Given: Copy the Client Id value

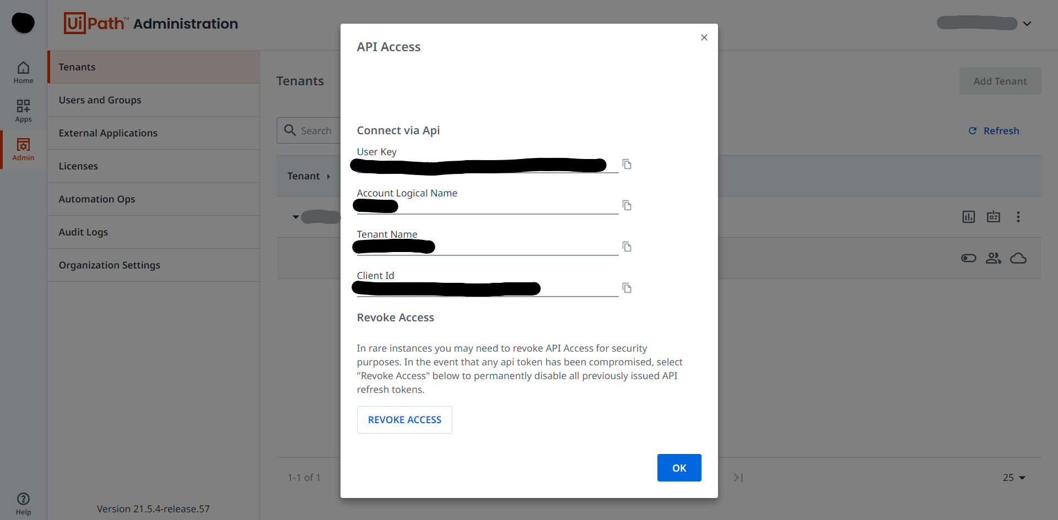Looking at the screenshot, I should click(627, 288).
